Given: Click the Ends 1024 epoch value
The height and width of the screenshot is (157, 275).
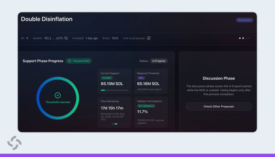Looking at the screenshot, I should pos(115,38).
